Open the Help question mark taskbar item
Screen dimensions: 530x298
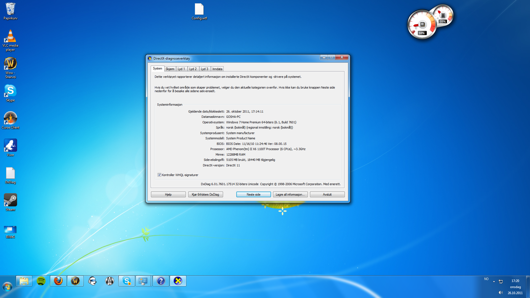coord(161,281)
